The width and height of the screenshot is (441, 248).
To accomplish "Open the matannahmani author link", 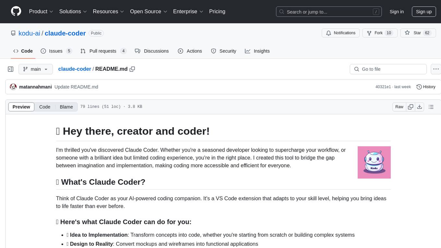I will [36, 87].
